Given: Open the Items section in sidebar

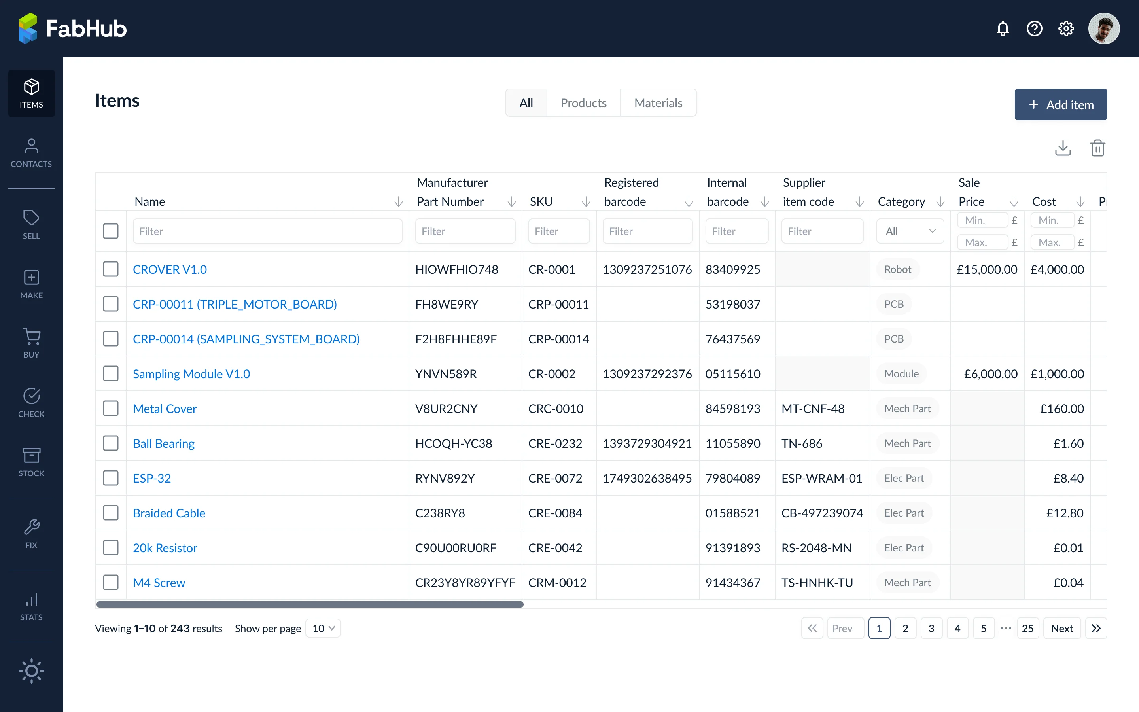Looking at the screenshot, I should [x=32, y=93].
